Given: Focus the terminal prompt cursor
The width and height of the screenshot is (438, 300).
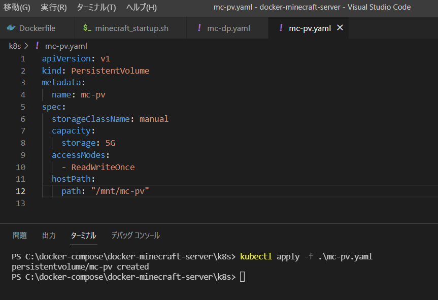Looking at the screenshot, I should (242, 277).
